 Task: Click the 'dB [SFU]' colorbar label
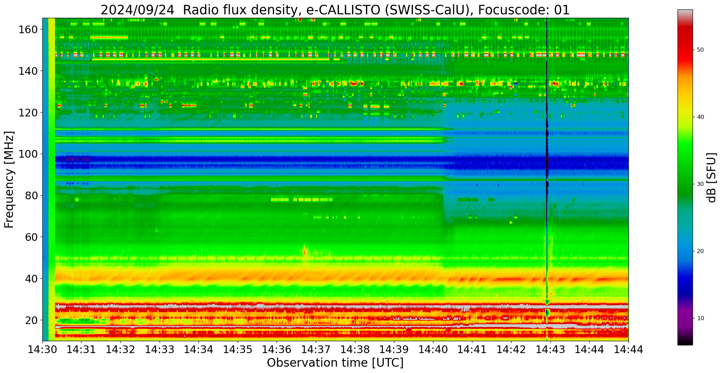point(711,177)
